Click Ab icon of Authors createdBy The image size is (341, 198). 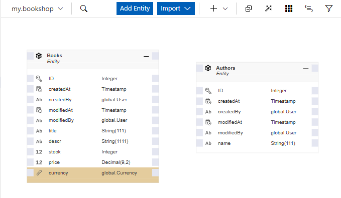click(208, 112)
